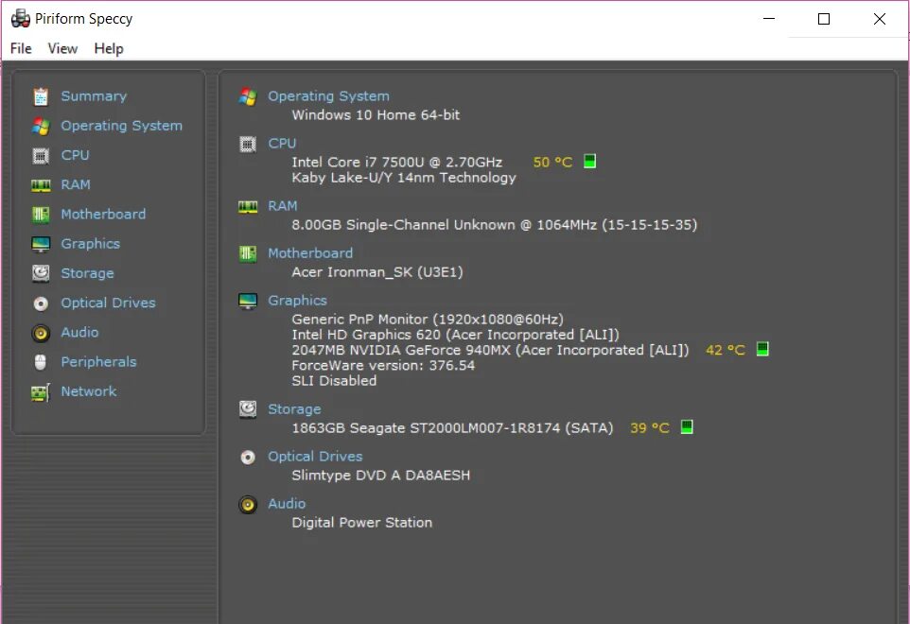Click the Operating System Windows flag sidebar icon

pyautogui.click(x=41, y=127)
